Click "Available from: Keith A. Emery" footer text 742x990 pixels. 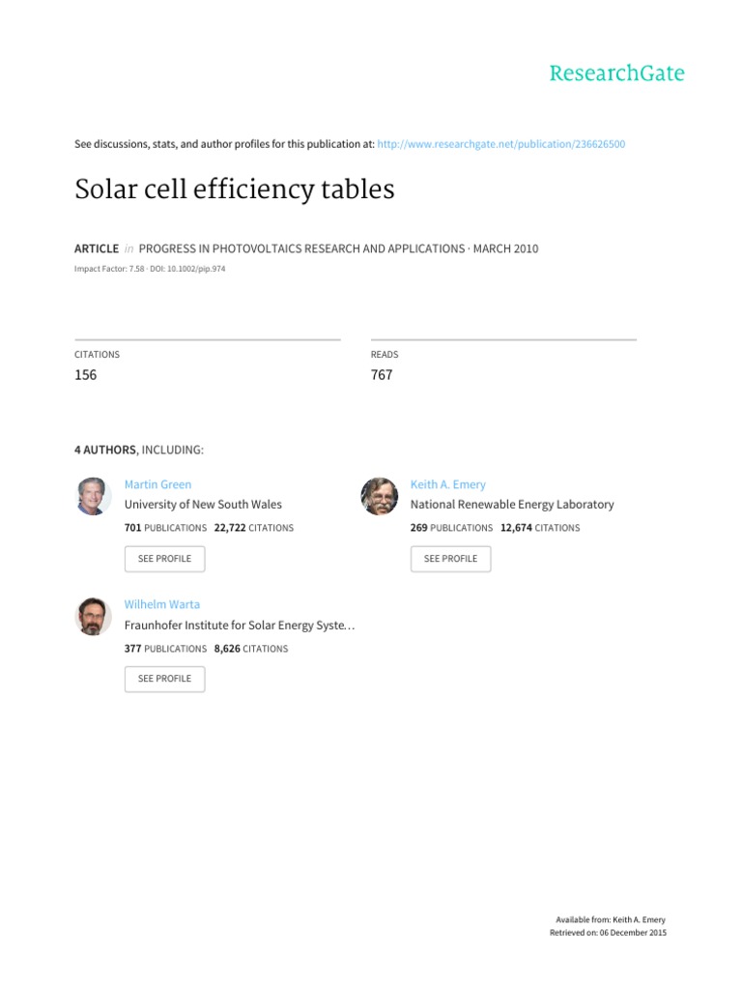click(611, 919)
